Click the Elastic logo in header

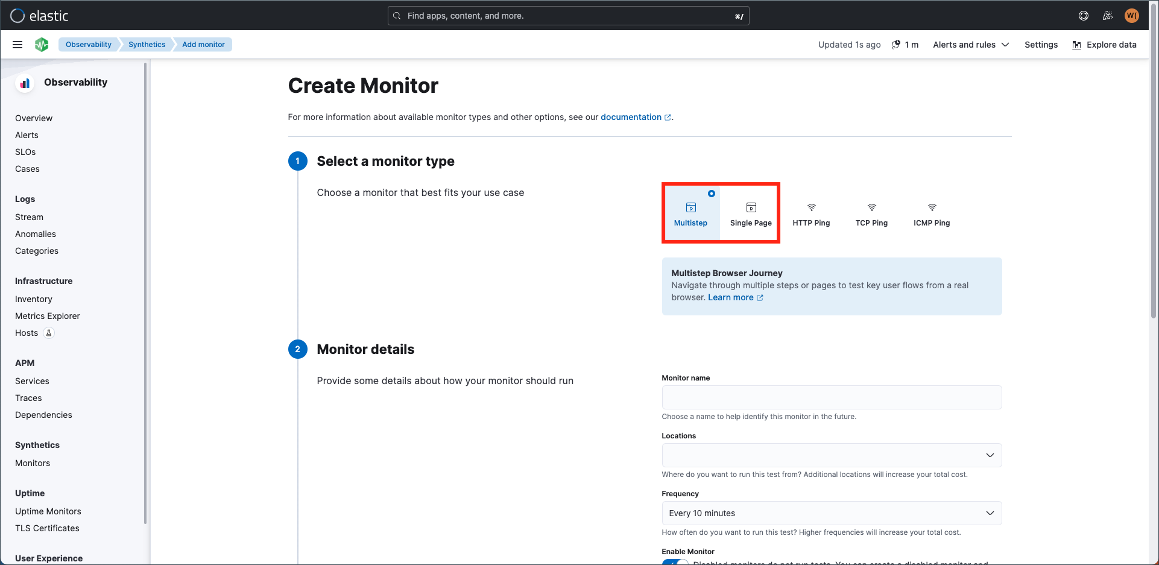coord(39,16)
